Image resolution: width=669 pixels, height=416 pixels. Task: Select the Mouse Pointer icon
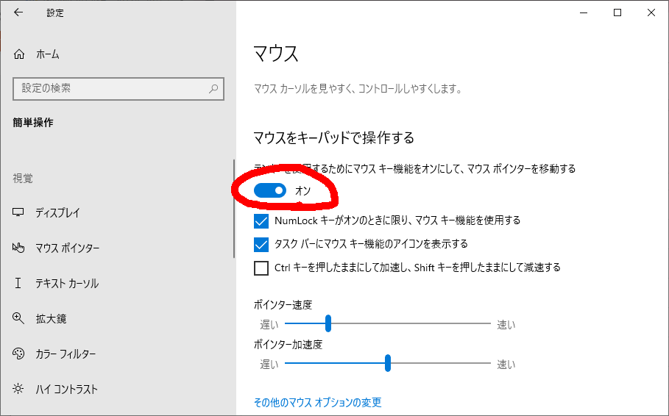point(19,248)
